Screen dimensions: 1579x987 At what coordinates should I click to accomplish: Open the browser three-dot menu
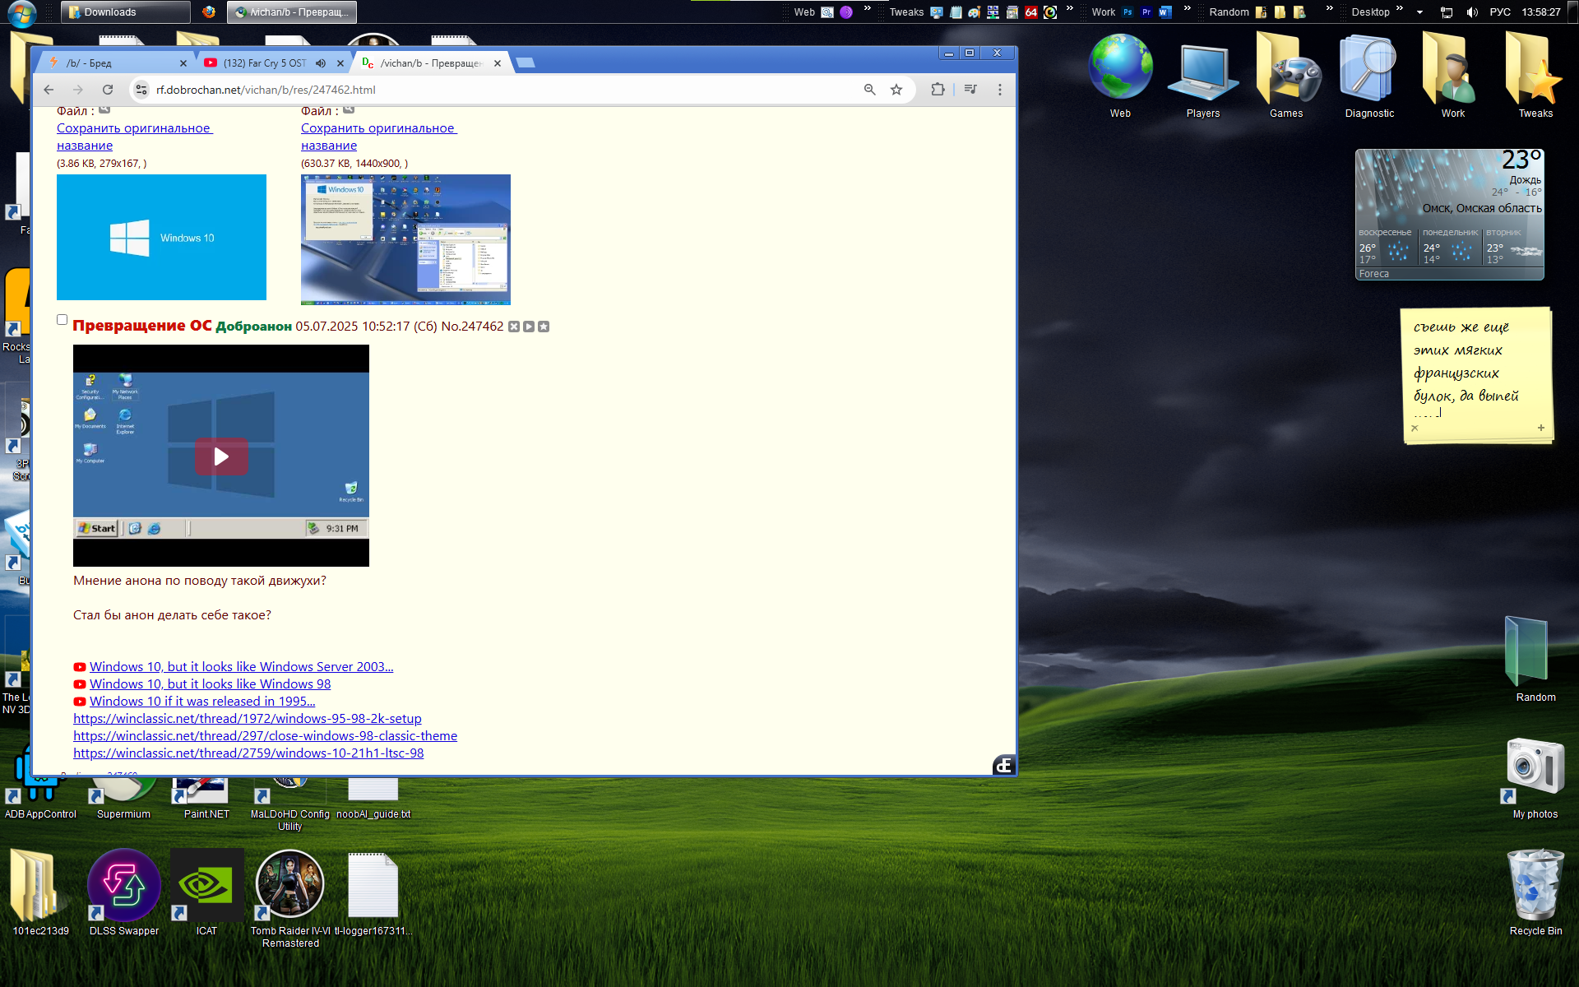click(1000, 90)
